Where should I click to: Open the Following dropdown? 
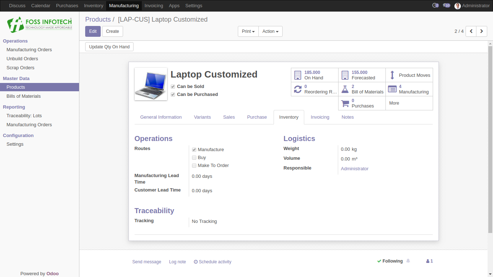(x=390, y=261)
